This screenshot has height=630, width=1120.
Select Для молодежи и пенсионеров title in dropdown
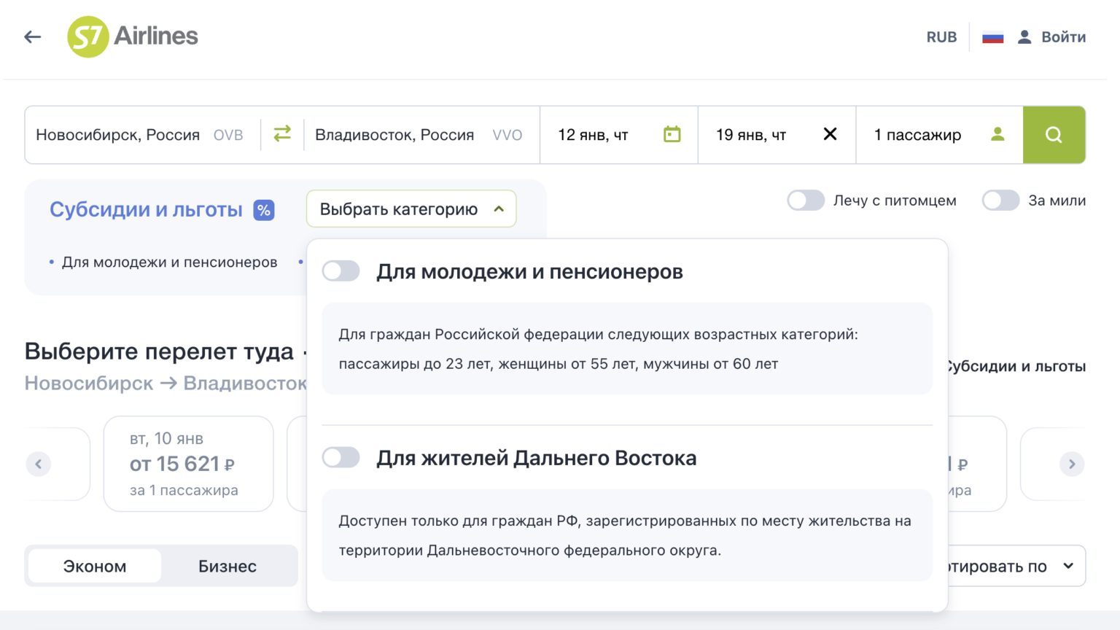(x=529, y=272)
